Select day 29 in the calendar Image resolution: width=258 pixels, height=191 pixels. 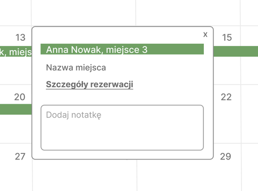point(225,156)
